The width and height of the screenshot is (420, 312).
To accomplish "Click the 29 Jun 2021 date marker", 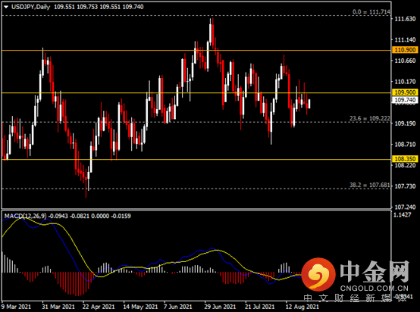I will point(220,307).
